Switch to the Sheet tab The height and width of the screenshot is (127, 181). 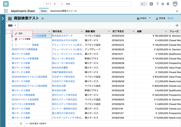(44, 11)
